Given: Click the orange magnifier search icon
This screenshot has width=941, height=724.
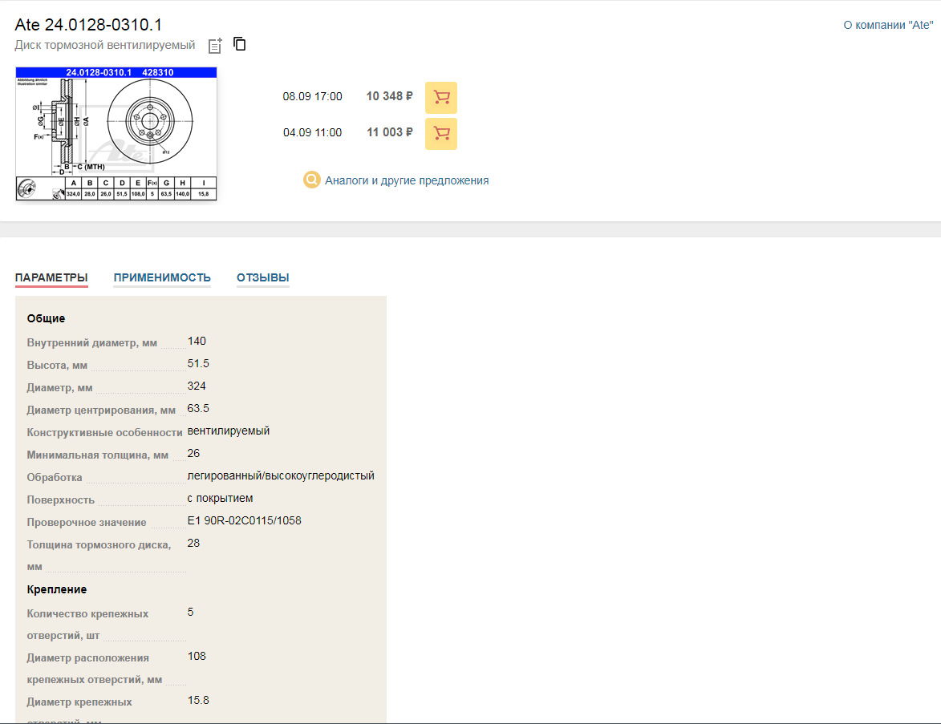Looking at the screenshot, I should pyautogui.click(x=311, y=180).
